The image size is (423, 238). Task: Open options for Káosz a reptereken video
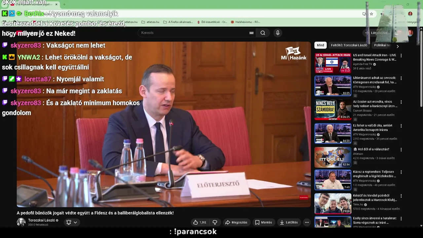pyautogui.click(x=401, y=172)
